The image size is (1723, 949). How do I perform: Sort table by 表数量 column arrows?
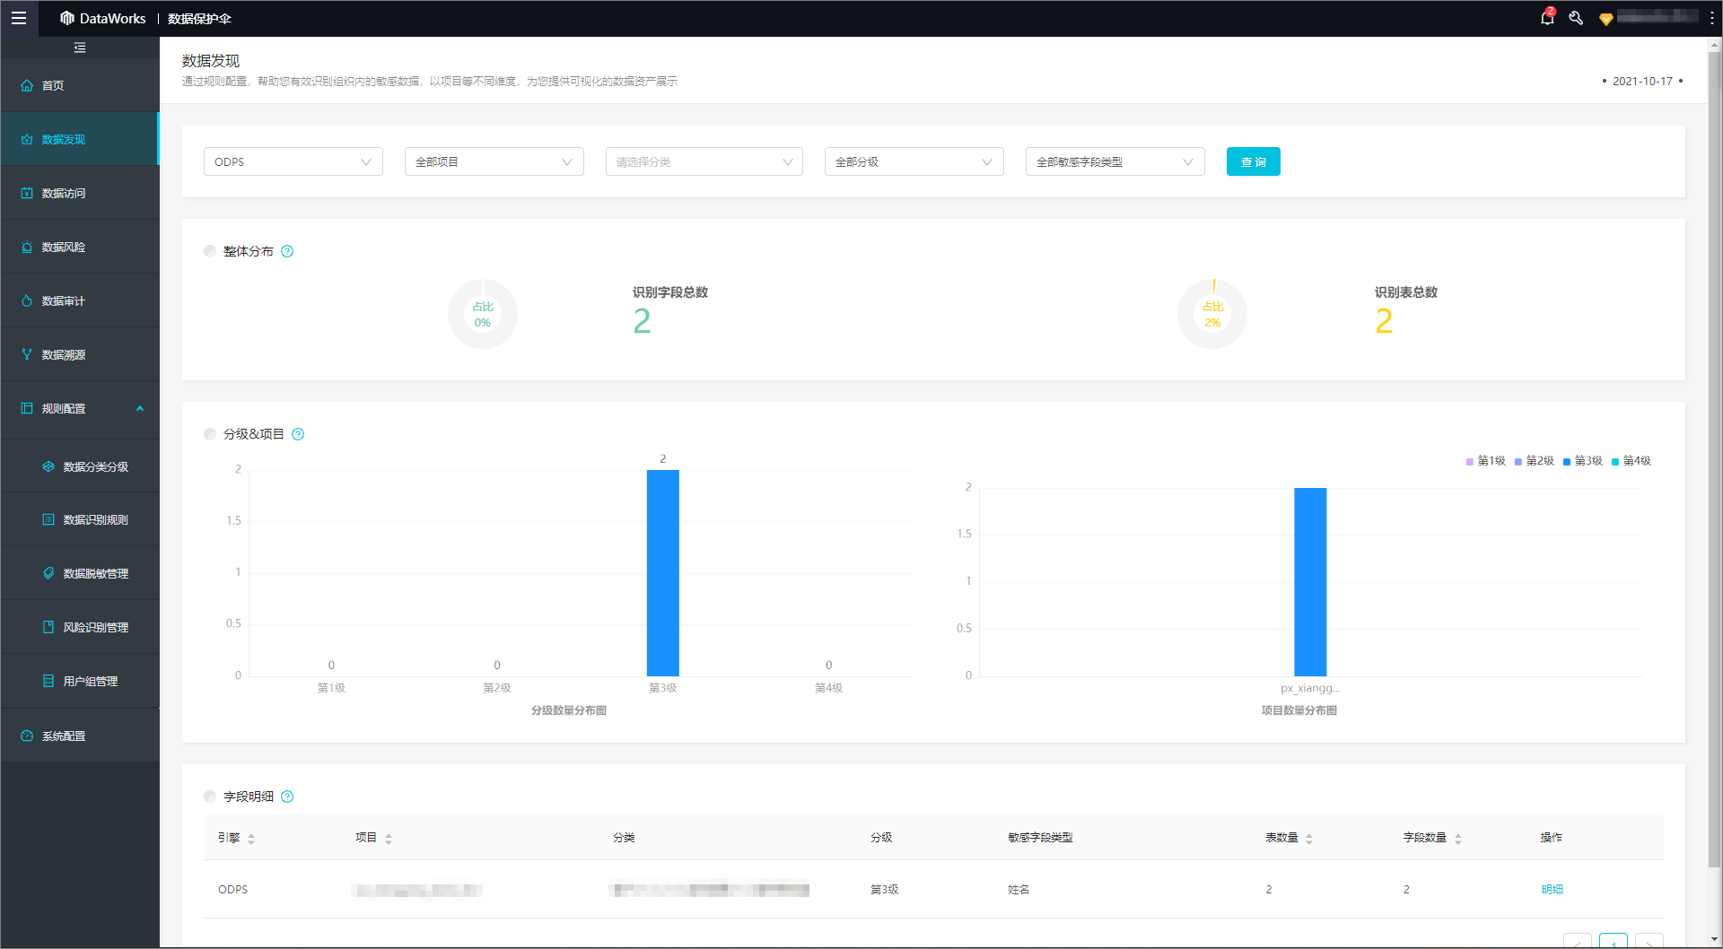pos(1309,839)
